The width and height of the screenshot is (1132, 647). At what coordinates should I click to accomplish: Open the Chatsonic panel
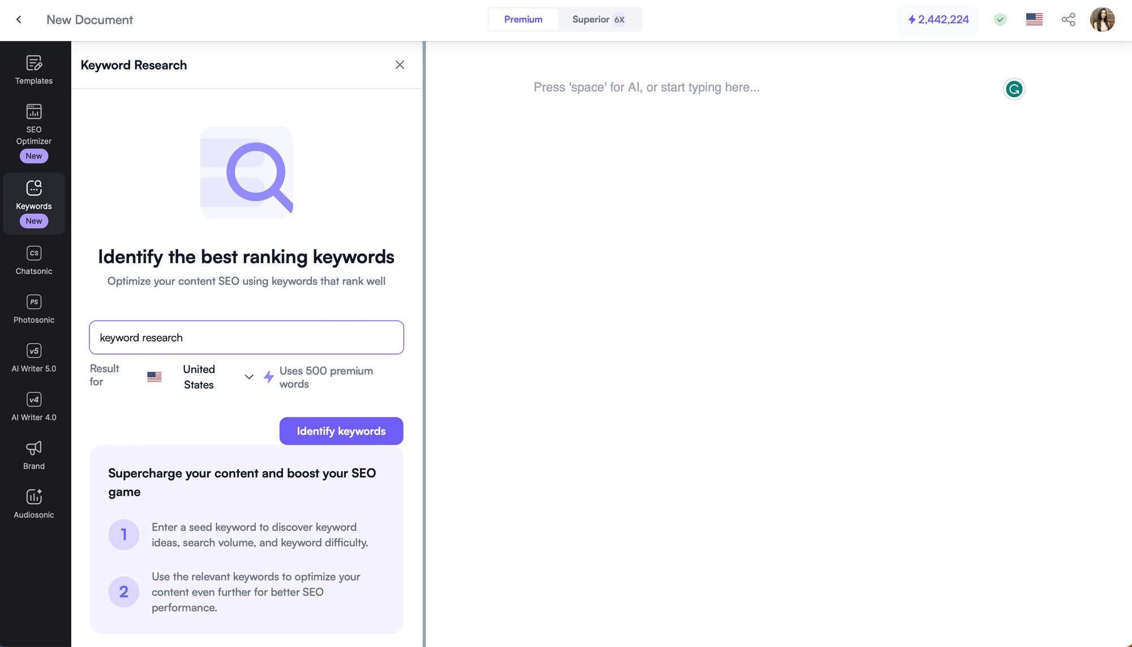pyautogui.click(x=33, y=260)
